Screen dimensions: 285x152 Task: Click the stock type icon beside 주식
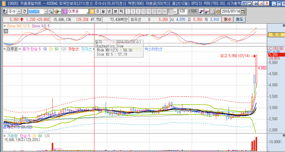[x=5, y=11]
